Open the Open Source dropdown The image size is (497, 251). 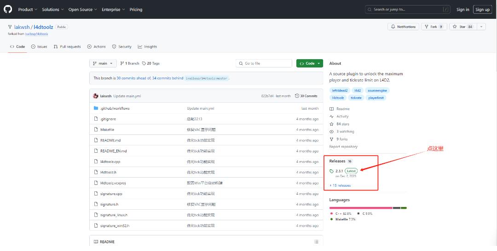coord(83,10)
